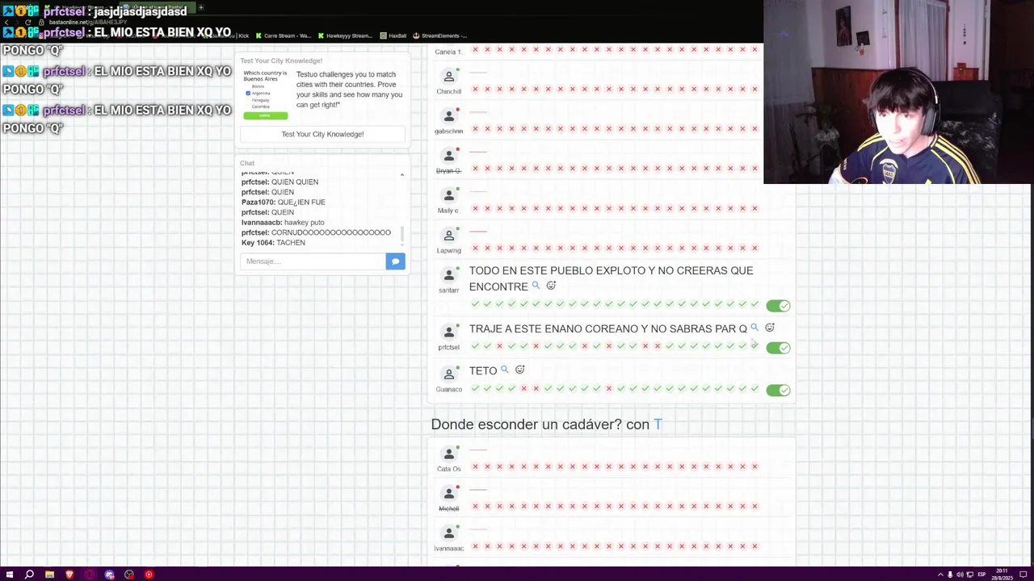Toggle approval switch for Guanaco's TETO answer
This screenshot has width=1034, height=581.
tap(778, 390)
